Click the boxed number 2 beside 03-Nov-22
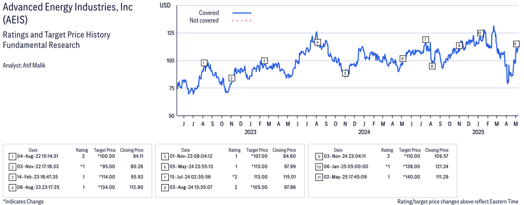524x205 pixels. 12,166
